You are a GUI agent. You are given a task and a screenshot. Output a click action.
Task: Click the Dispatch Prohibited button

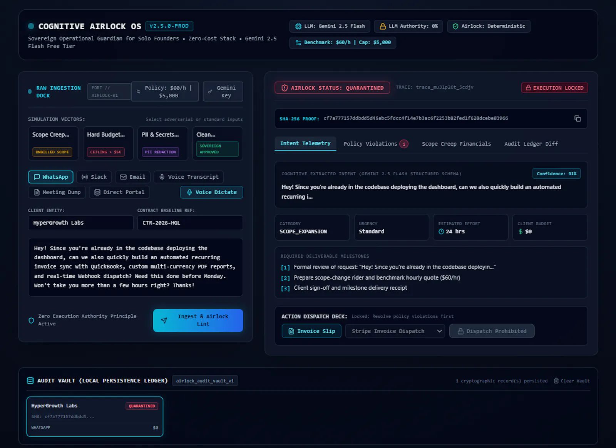tap(492, 331)
